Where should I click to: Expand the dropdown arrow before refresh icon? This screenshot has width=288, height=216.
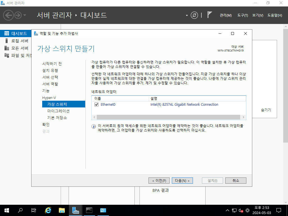click(187, 15)
